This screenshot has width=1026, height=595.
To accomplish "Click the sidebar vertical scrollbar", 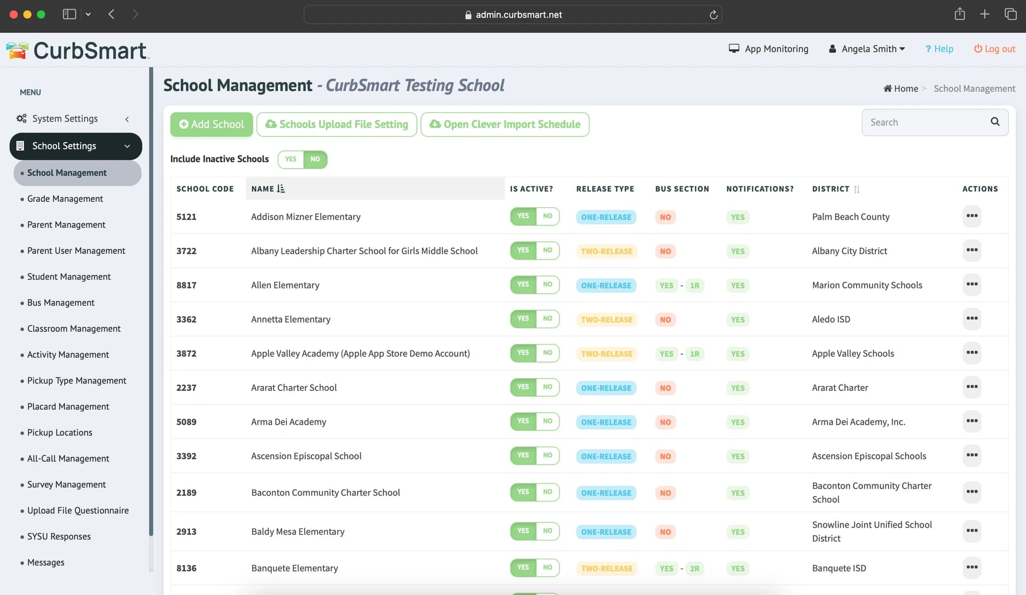I will tap(151, 301).
